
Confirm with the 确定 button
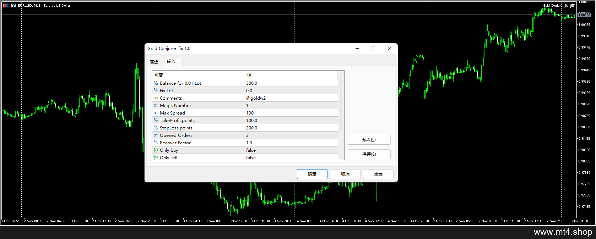(312, 174)
